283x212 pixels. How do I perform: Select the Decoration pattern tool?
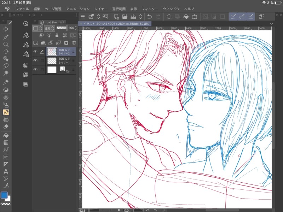pos(6,98)
